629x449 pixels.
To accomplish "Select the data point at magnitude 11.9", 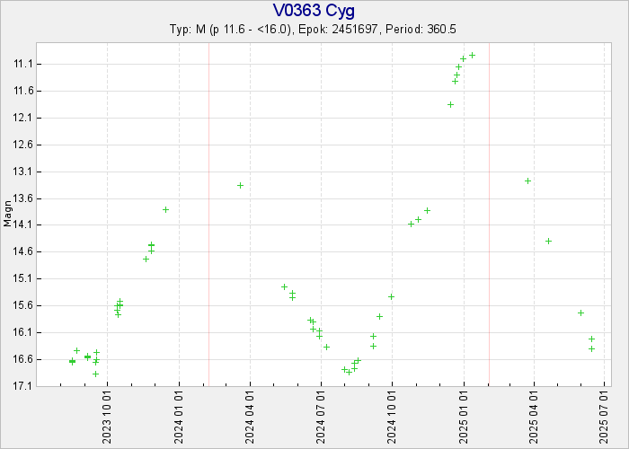I will point(450,105).
